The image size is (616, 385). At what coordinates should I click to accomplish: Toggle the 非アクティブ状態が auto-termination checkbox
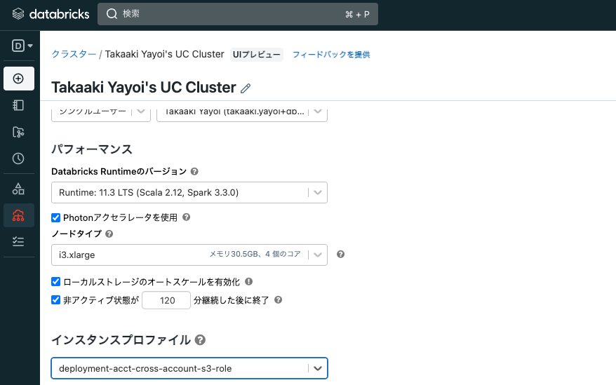(56, 300)
